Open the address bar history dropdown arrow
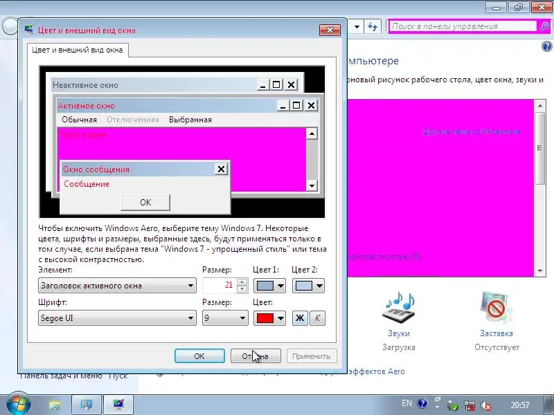The height and width of the screenshot is (415, 554). click(x=357, y=26)
